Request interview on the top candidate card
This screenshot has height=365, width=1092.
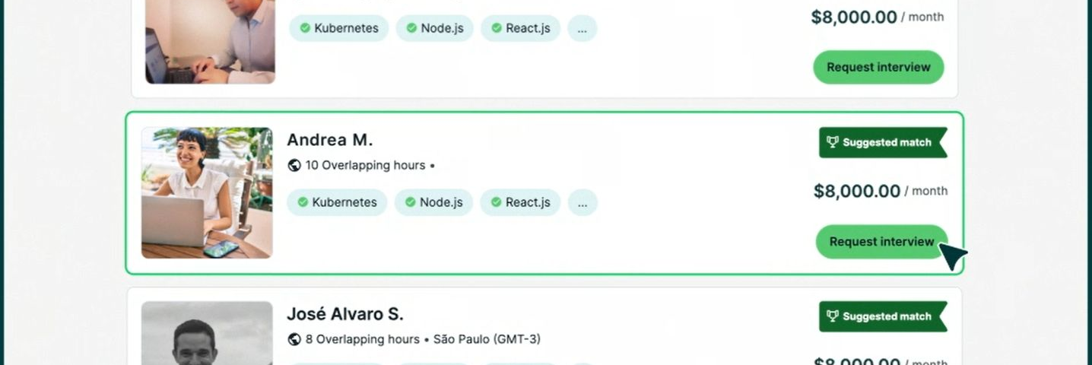[x=878, y=67]
